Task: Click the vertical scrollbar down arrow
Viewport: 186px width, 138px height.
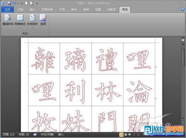Action: point(183,118)
